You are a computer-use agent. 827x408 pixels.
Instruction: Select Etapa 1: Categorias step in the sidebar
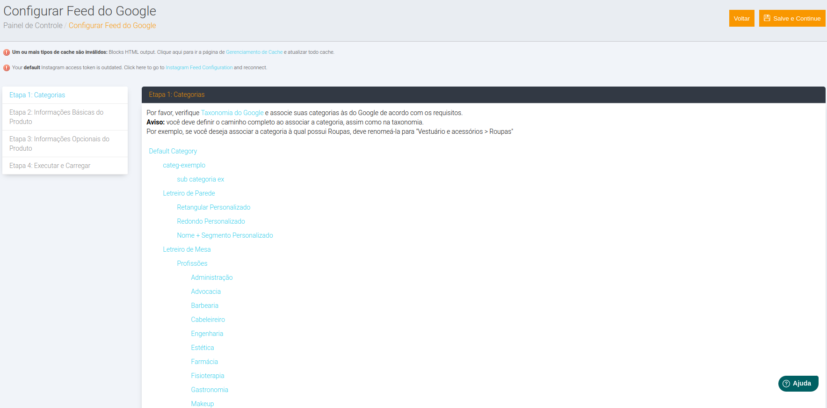coord(65,95)
